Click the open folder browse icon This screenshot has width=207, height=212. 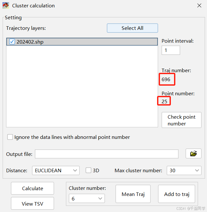click(193, 153)
